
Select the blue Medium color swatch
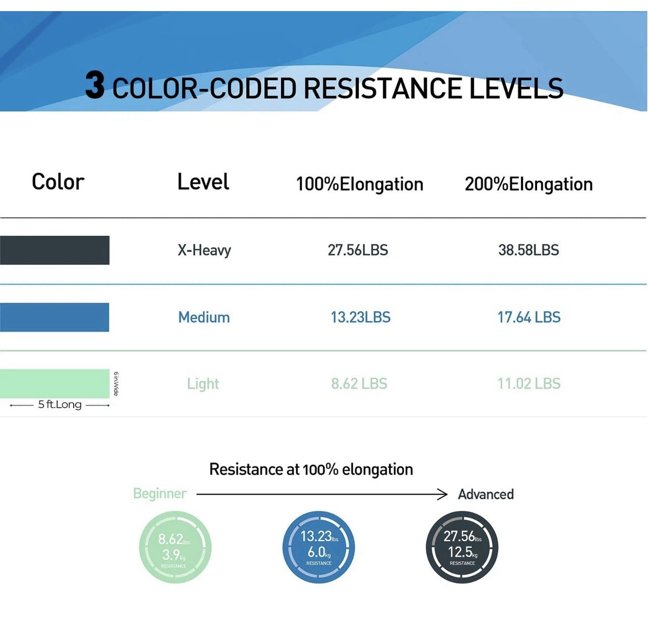55,317
